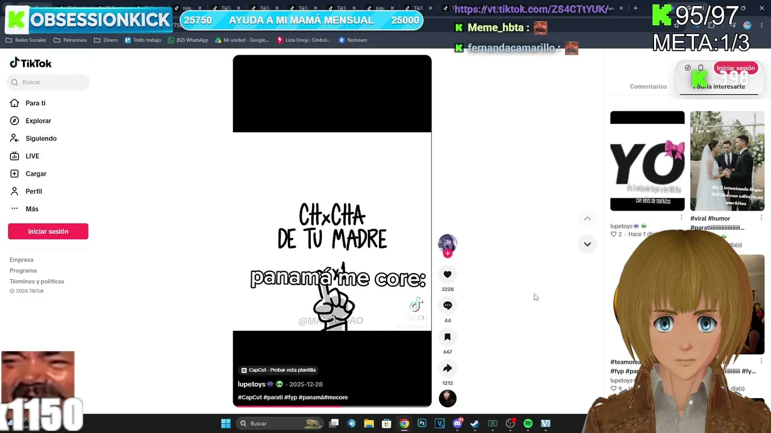Open the Patrocinios bookmark folder
This screenshot has width=771, height=433.
70,40
